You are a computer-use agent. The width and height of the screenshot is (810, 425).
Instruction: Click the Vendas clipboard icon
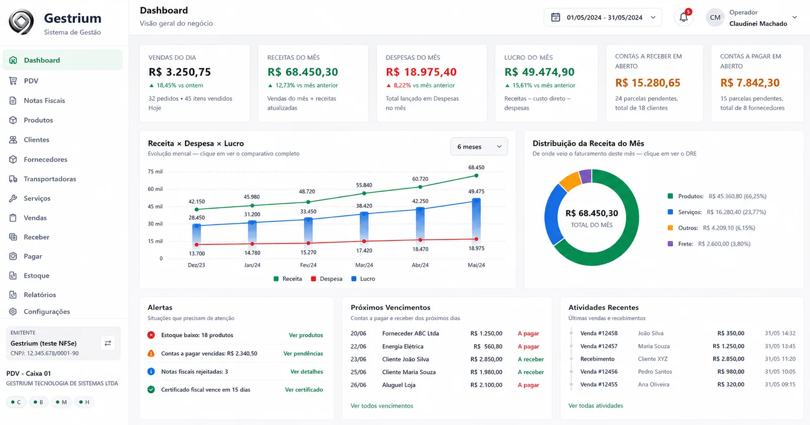[13, 218]
